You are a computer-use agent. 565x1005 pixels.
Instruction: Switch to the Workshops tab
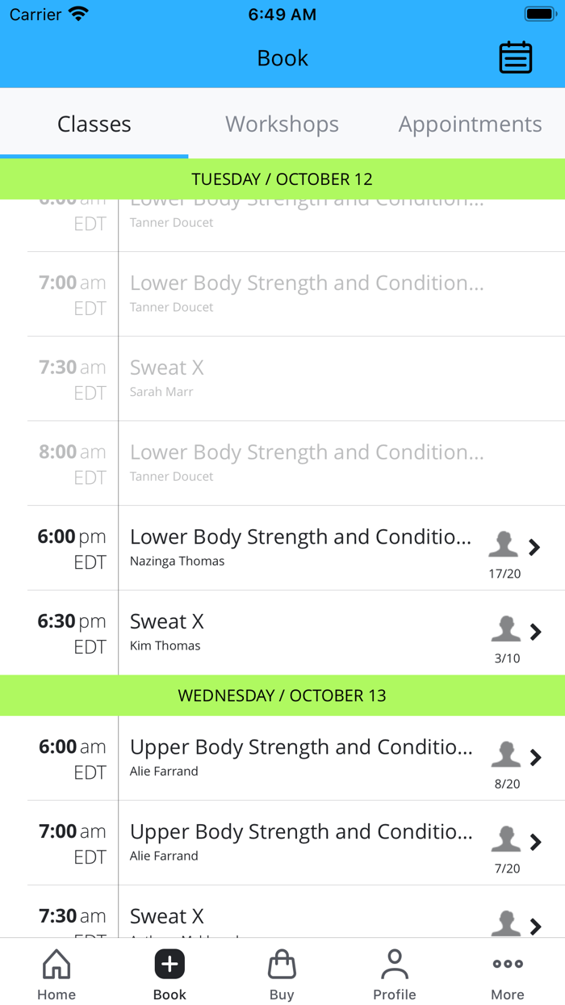282,124
